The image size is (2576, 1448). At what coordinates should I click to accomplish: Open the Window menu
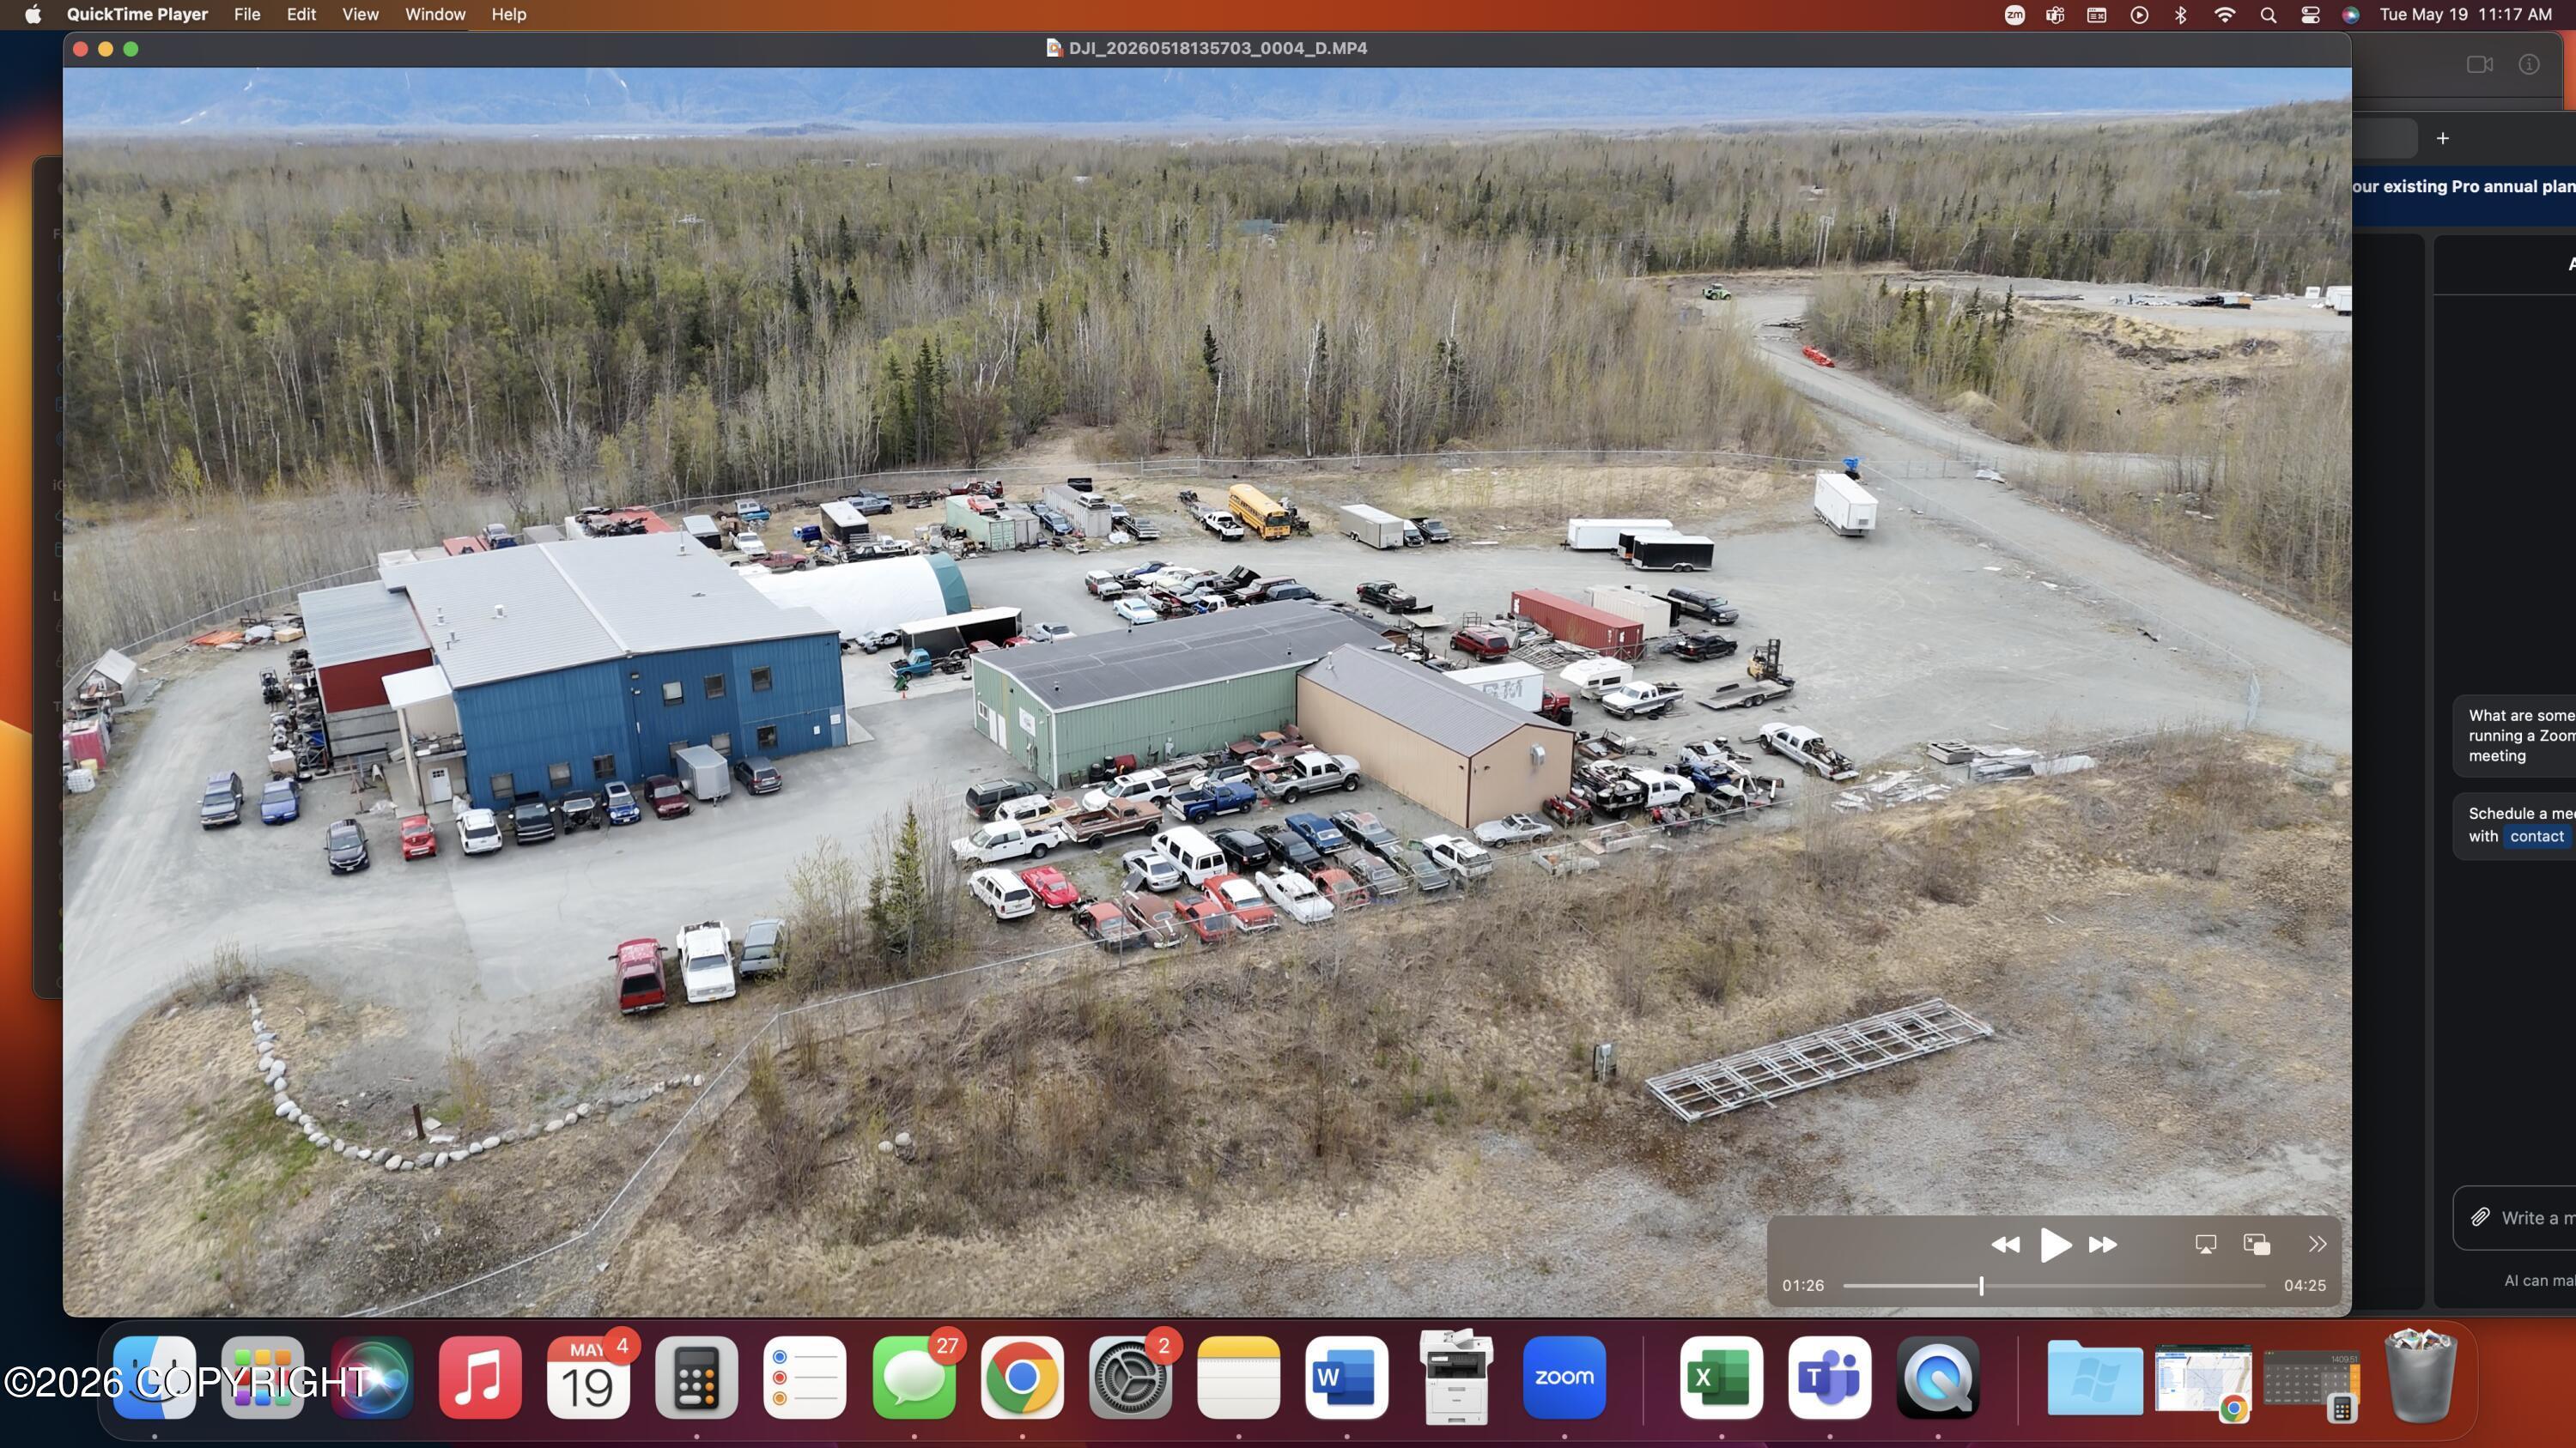click(x=435, y=14)
